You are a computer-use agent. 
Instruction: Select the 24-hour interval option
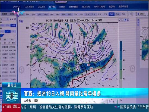click(13, 32)
